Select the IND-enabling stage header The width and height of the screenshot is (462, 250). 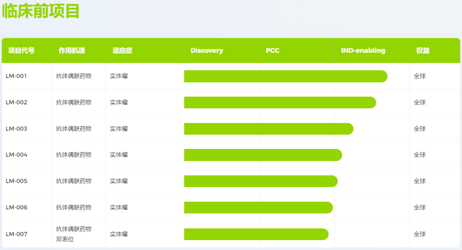pos(363,51)
